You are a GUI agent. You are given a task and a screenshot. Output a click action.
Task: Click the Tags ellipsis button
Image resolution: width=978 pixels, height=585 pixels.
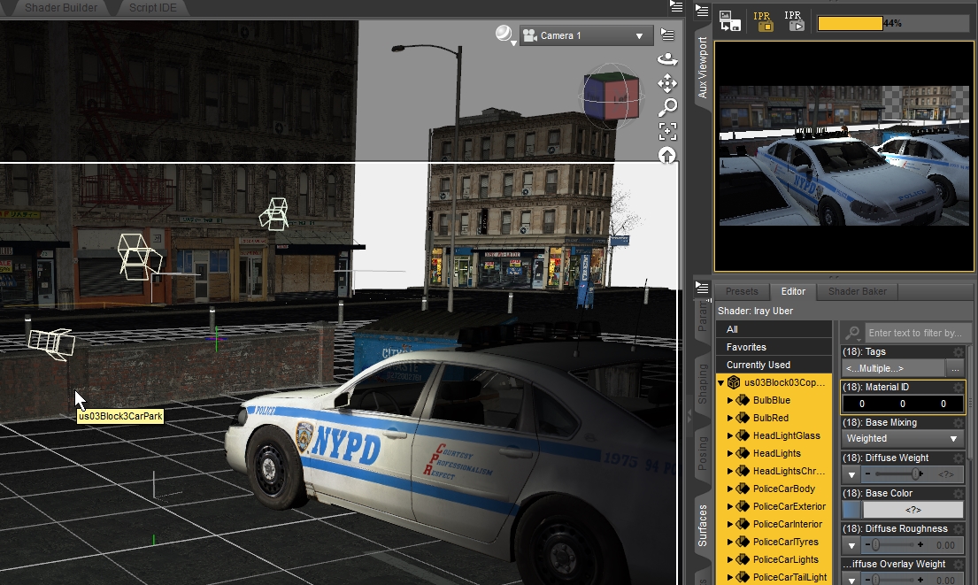point(955,368)
